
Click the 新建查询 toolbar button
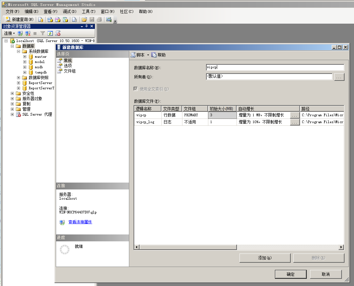20,19
